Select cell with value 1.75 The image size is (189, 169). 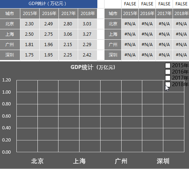click(x=30, y=55)
